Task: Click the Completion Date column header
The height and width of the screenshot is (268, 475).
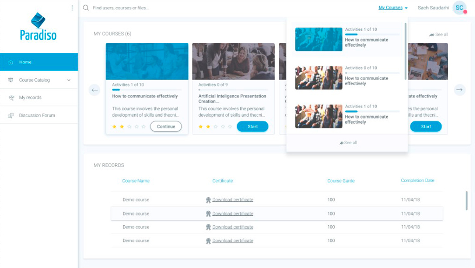Action: (417, 181)
